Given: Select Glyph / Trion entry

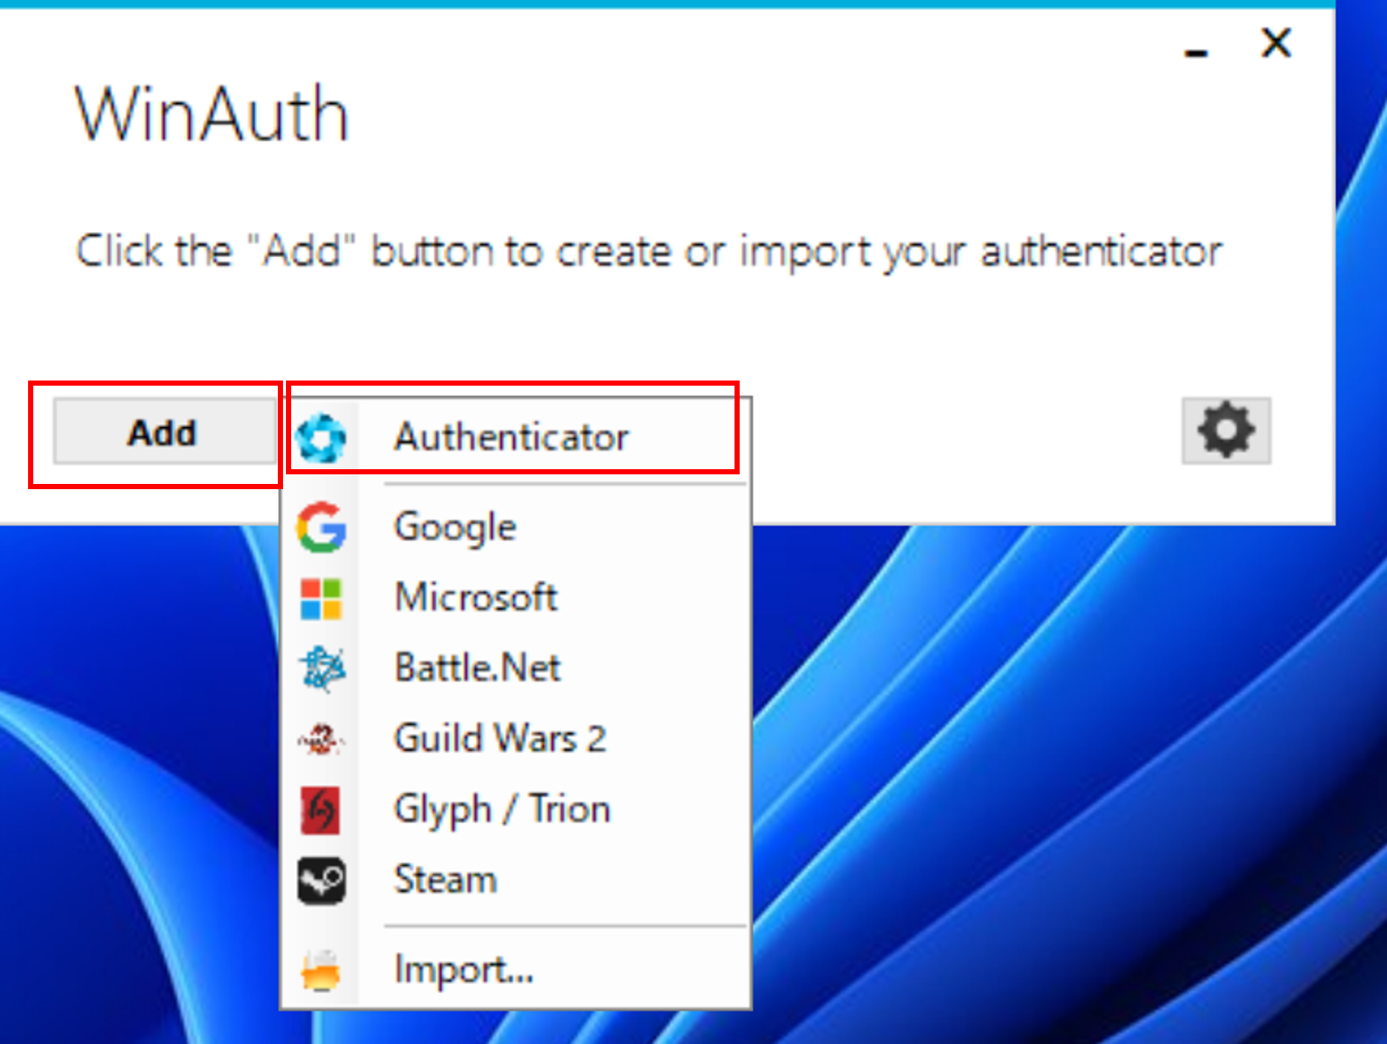Looking at the screenshot, I should pos(516,809).
